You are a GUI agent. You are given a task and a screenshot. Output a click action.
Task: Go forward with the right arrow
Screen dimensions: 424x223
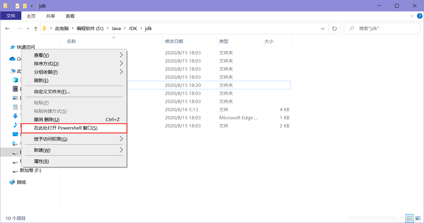tap(19, 29)
